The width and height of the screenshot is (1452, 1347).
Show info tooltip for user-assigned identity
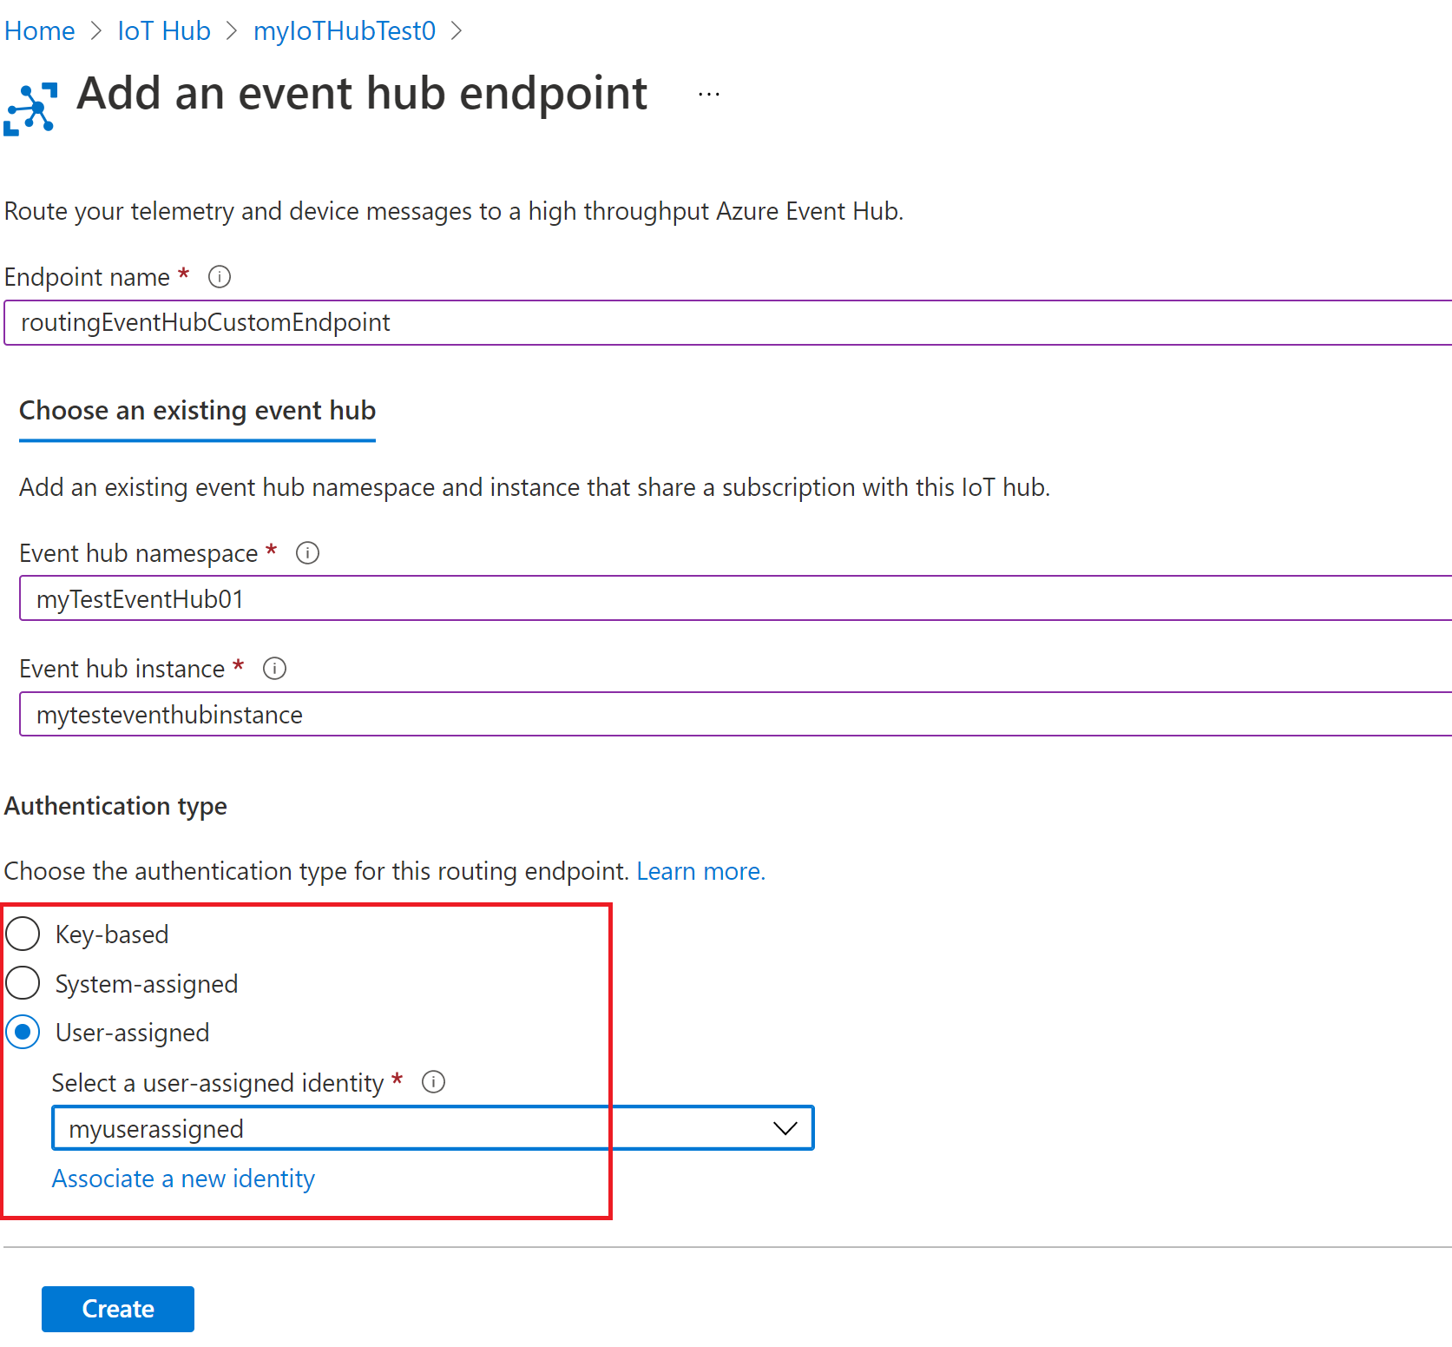click(433, 1082)
